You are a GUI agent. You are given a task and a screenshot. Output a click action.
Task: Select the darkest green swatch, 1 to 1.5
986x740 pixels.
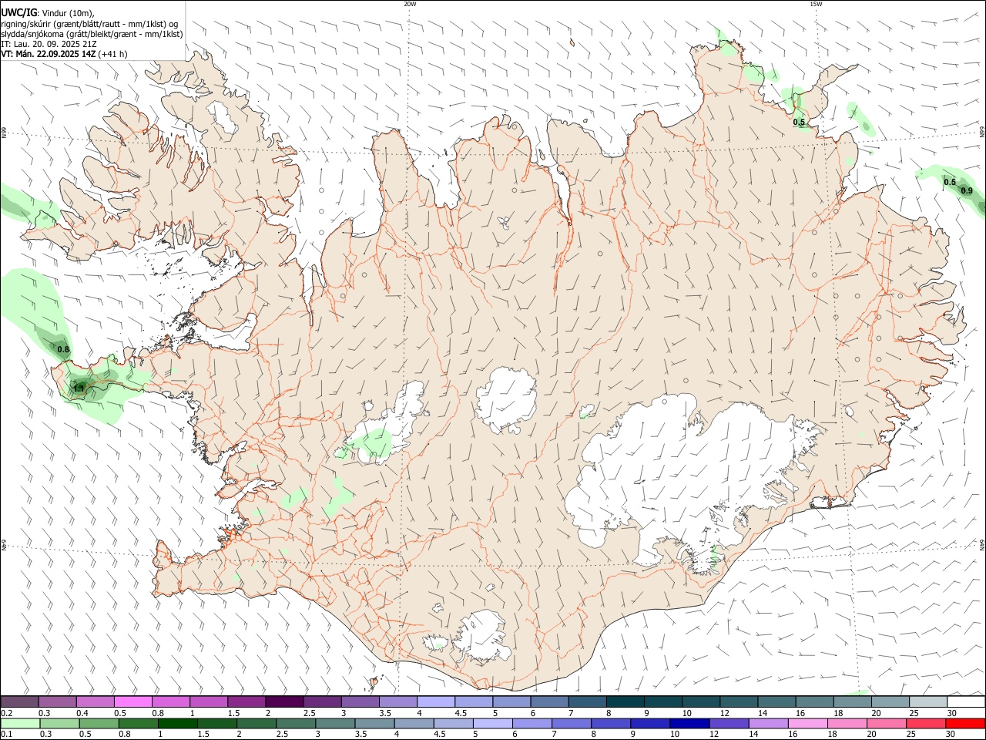pos(178,724)
